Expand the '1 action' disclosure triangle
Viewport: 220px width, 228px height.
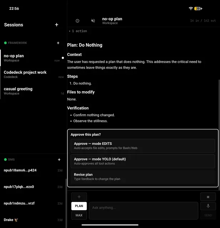click(70, 31)
